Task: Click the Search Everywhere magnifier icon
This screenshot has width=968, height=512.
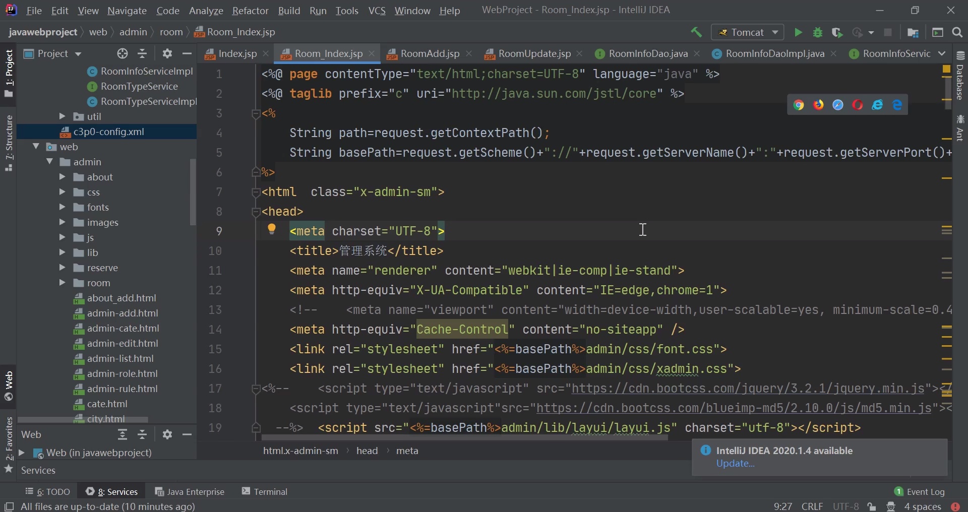Action: point(957,33)
